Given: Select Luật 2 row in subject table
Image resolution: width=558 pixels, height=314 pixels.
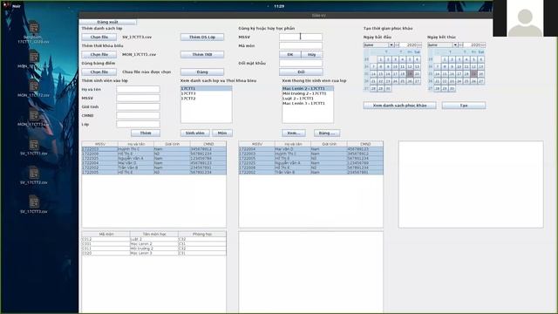Looking at the screenshot, I should 154,239.
